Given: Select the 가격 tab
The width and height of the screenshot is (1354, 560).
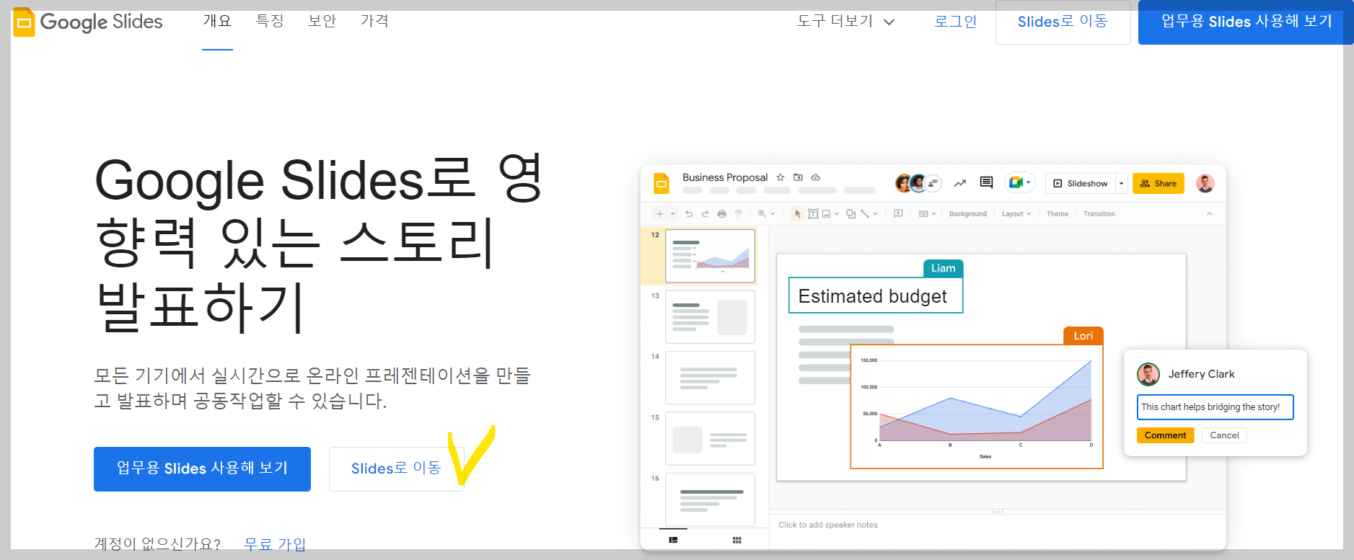Looking at the screenshot, I should coord(374,21).
